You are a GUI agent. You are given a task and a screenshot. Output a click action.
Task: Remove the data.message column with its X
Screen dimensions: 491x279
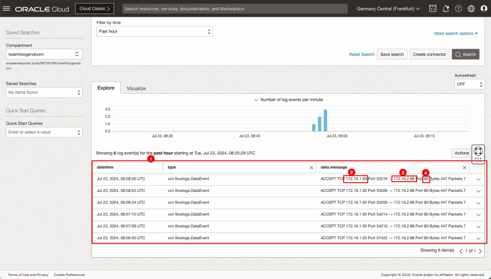[x=464, y=167]
